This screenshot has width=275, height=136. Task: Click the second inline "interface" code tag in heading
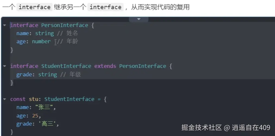pyautogui.click(x=105, y=7)
